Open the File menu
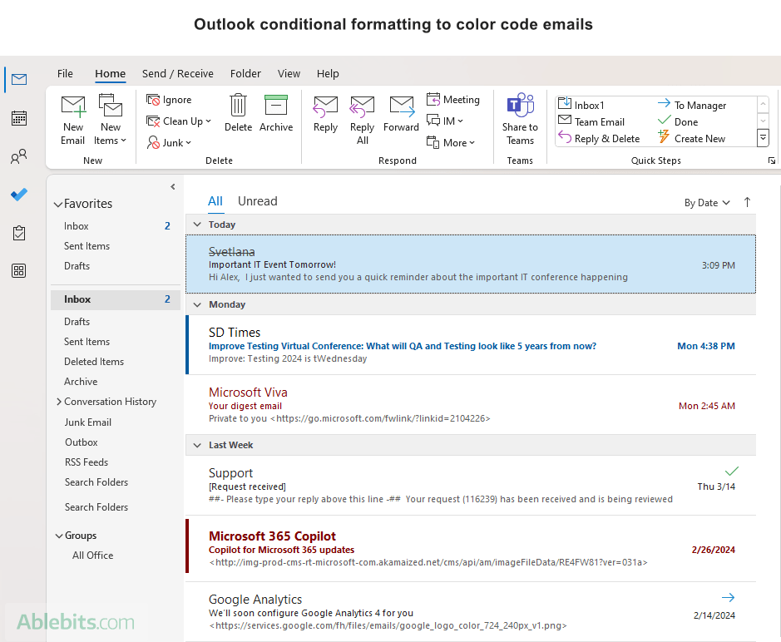The height and width of the screenshot is (642, 781). (65, 74)
